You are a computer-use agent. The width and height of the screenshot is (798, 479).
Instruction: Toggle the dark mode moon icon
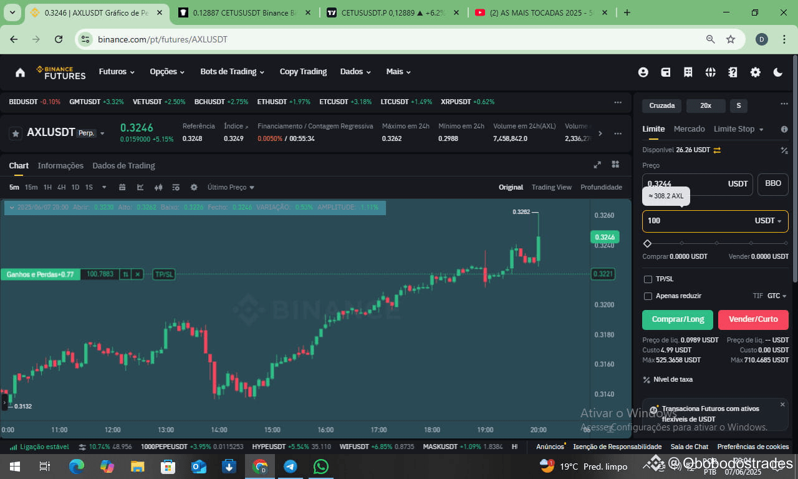[x=778, y=72]
